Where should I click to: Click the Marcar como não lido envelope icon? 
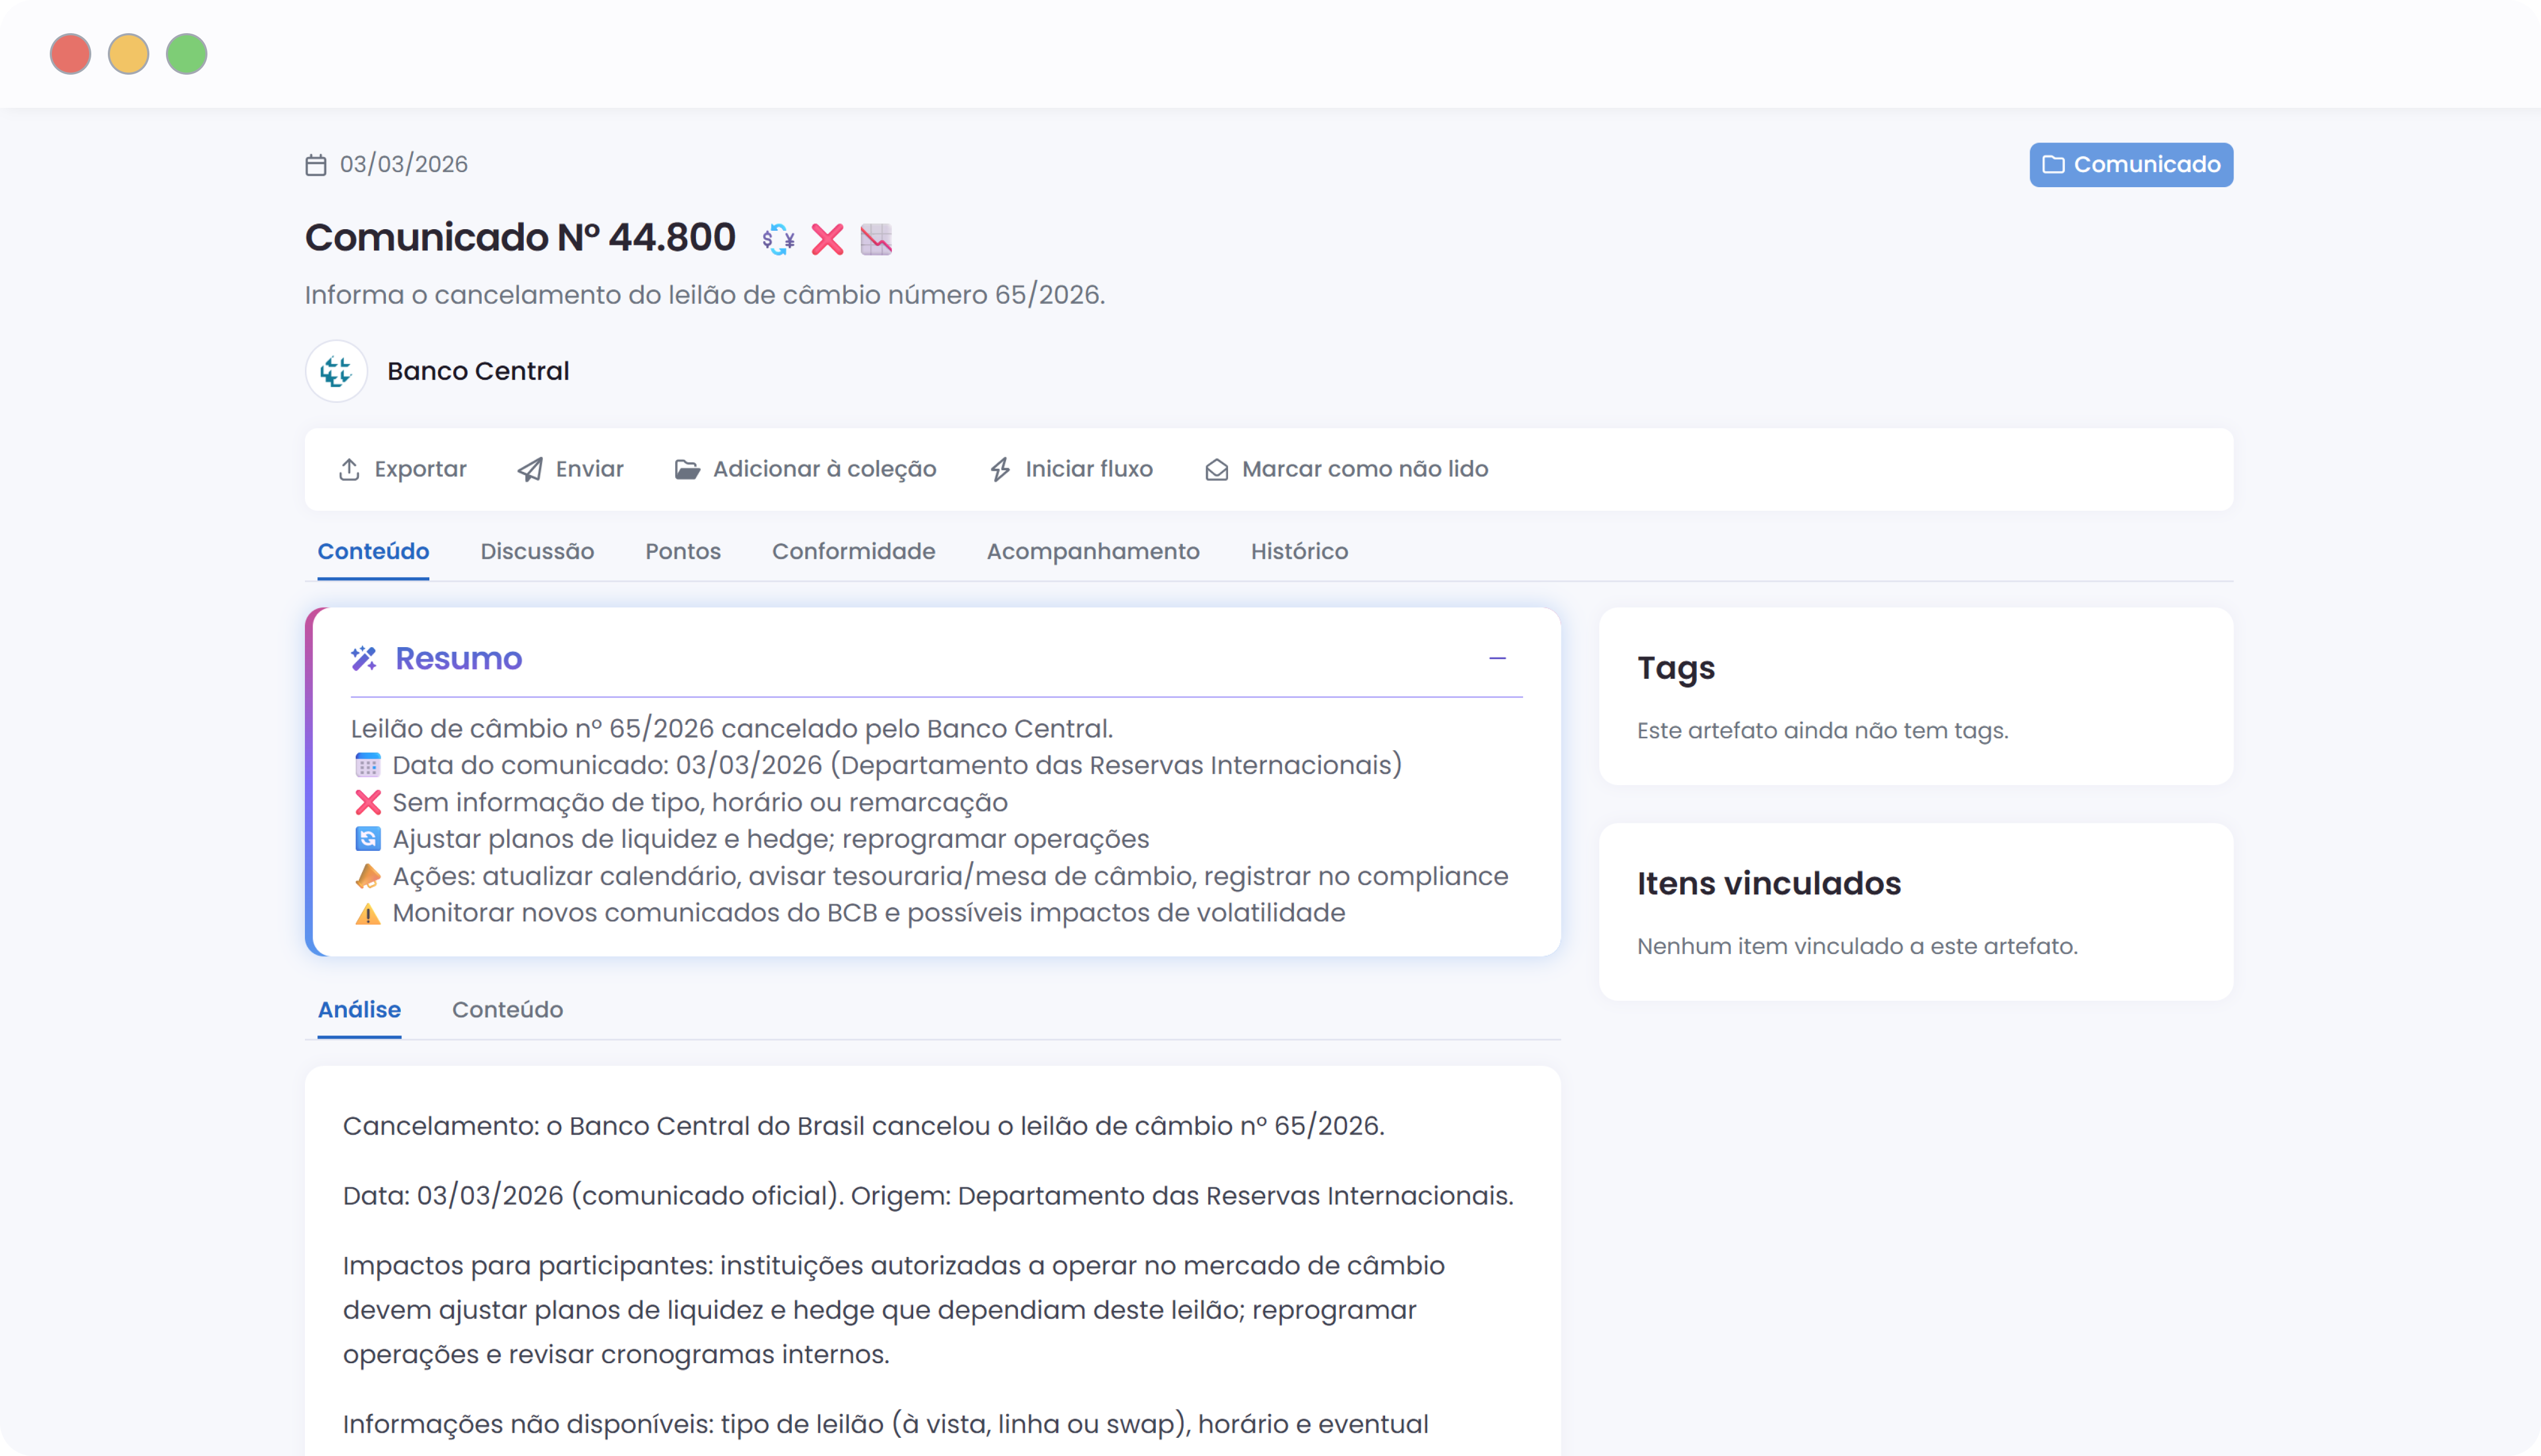click(1216, 470)
